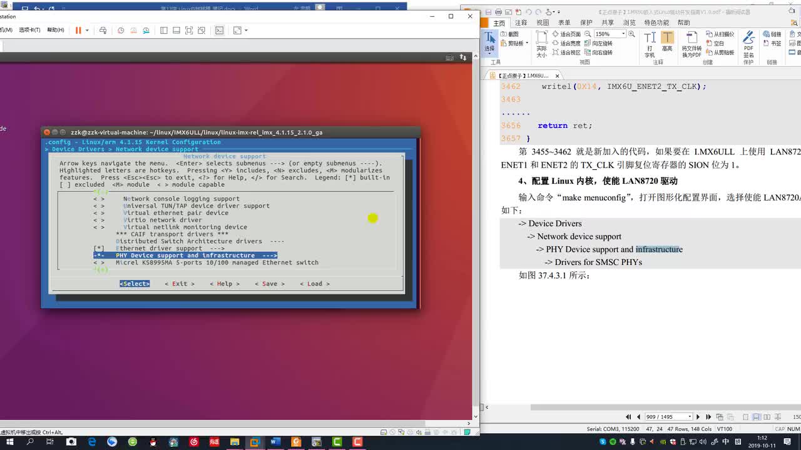
Task: Click VMware send Ctrl+Alt+Del icon
Action: pos(103,30)
